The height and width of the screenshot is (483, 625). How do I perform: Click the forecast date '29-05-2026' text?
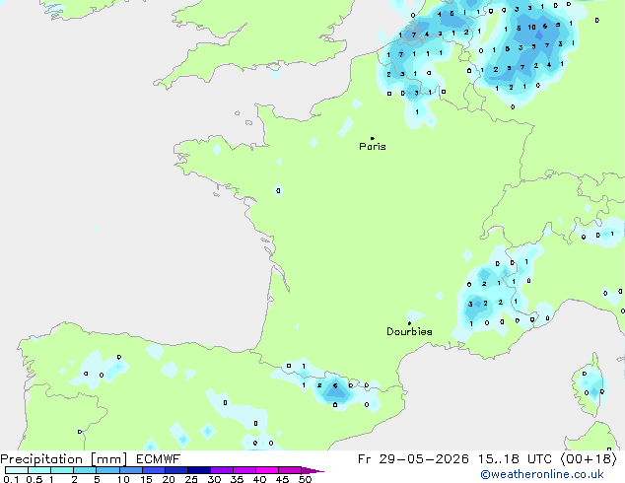[424, 459]
